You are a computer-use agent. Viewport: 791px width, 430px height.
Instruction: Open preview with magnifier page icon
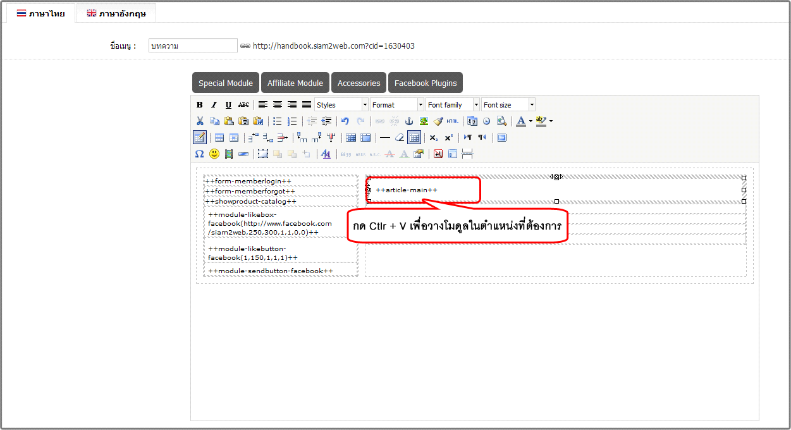pyautogui.click(x=501, y=121)
